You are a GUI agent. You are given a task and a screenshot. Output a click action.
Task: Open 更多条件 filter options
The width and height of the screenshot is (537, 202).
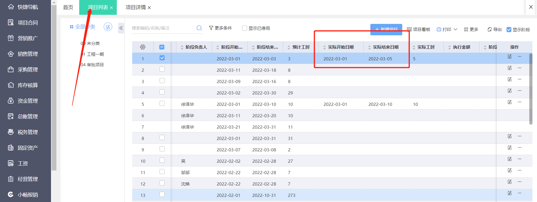click(x=220, y=28)
